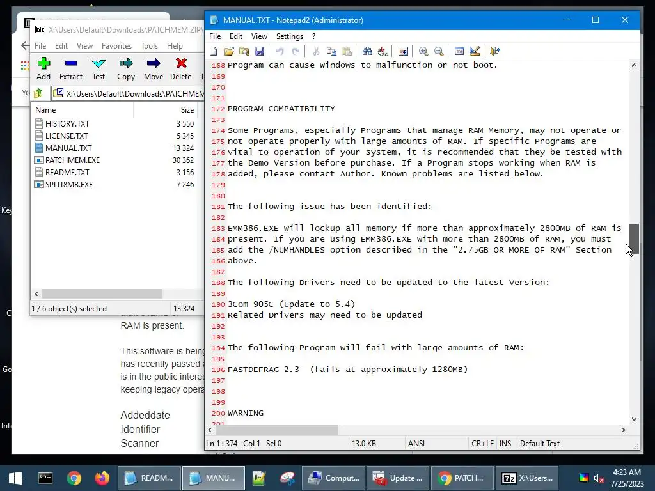Open Chrome from the taskbar
Screen dimensions: 655x491
[74, 478]
